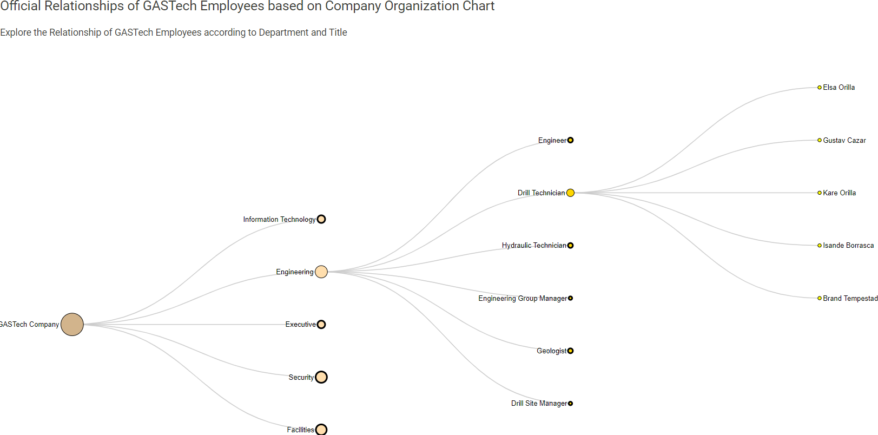Collapse the GASTech Company root node circle
The width and height of the screenshot is (878, 435).
click(72, 325)
